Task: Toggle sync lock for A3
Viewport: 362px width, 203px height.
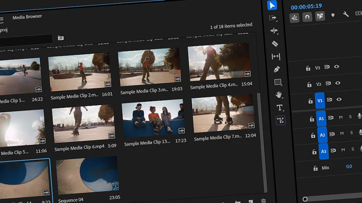Action: click(x=333, y=151)
